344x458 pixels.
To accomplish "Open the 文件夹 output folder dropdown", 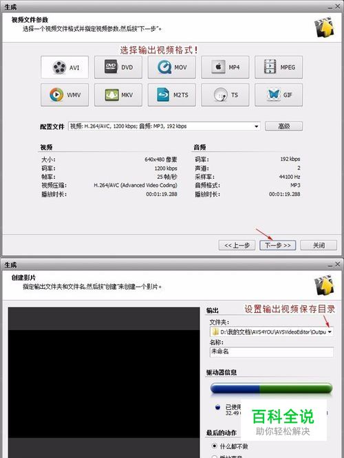I will [330, 332].
